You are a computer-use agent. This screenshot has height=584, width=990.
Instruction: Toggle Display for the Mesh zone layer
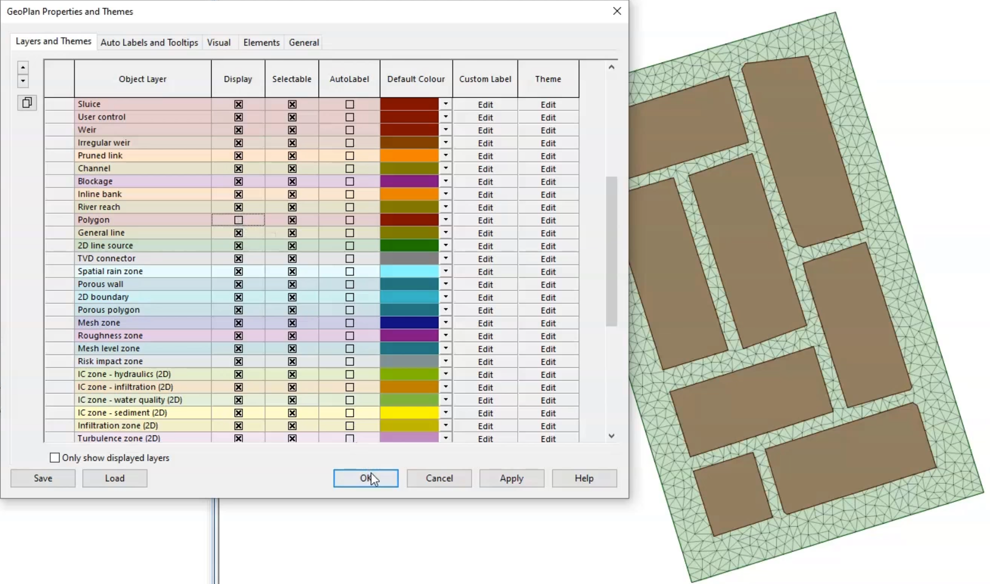(239, 323)
